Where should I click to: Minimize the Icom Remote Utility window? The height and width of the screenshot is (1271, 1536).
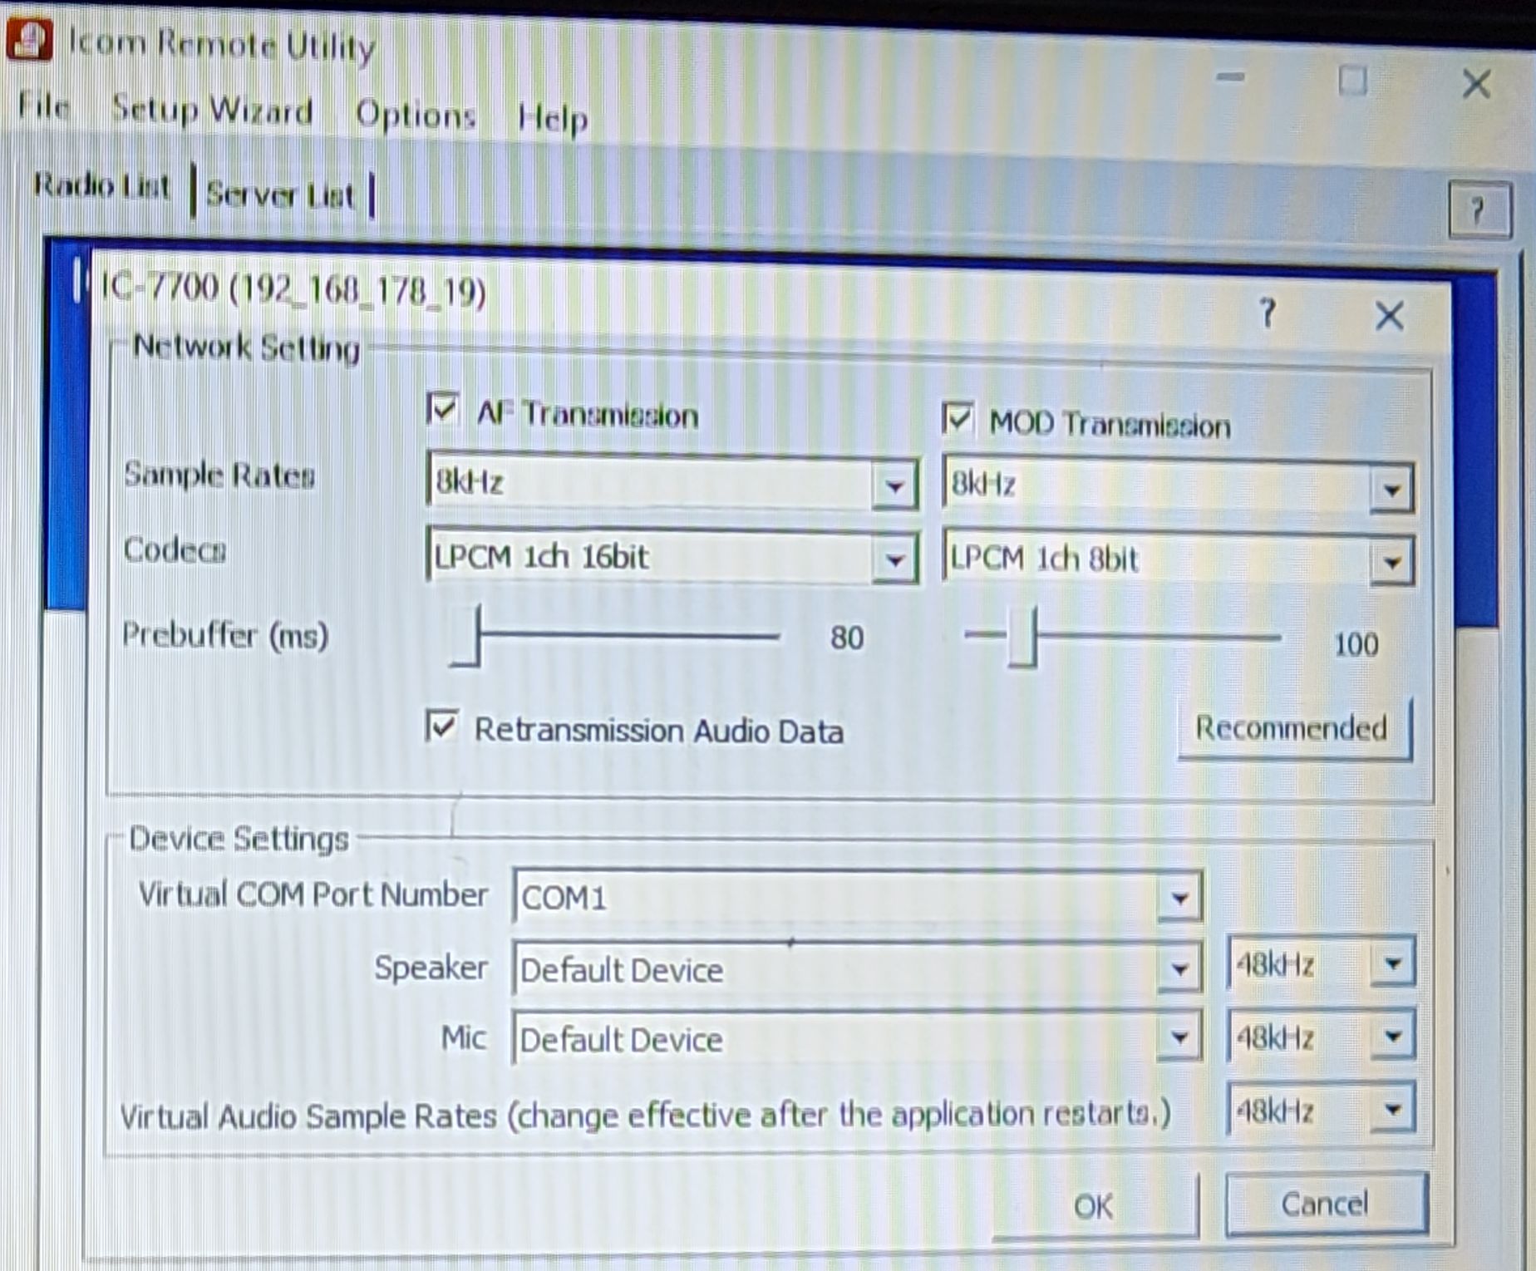pos(1230,78)
